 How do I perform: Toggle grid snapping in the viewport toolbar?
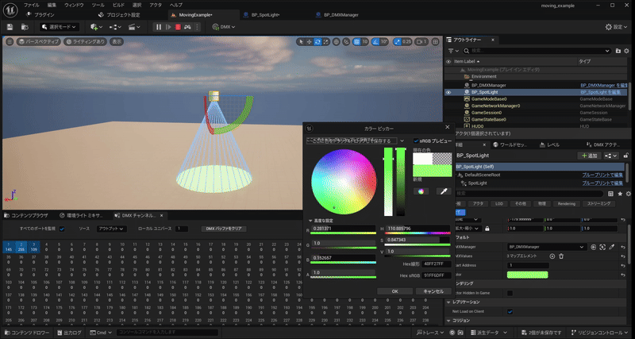pyautogui.click(x=356, y=41)
